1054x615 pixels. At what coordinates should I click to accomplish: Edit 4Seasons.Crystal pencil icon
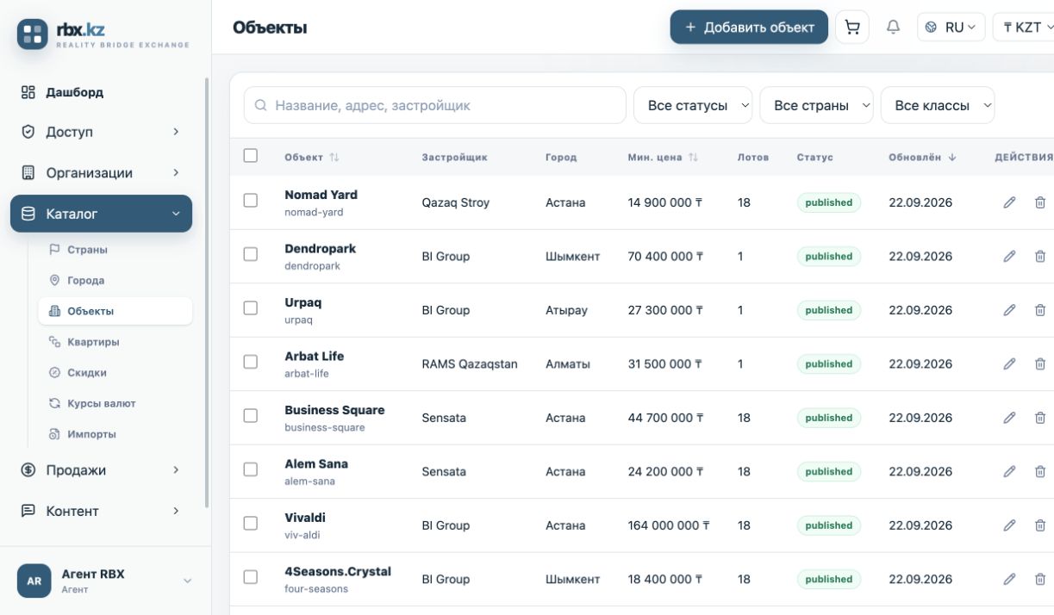pos(1009,579)
